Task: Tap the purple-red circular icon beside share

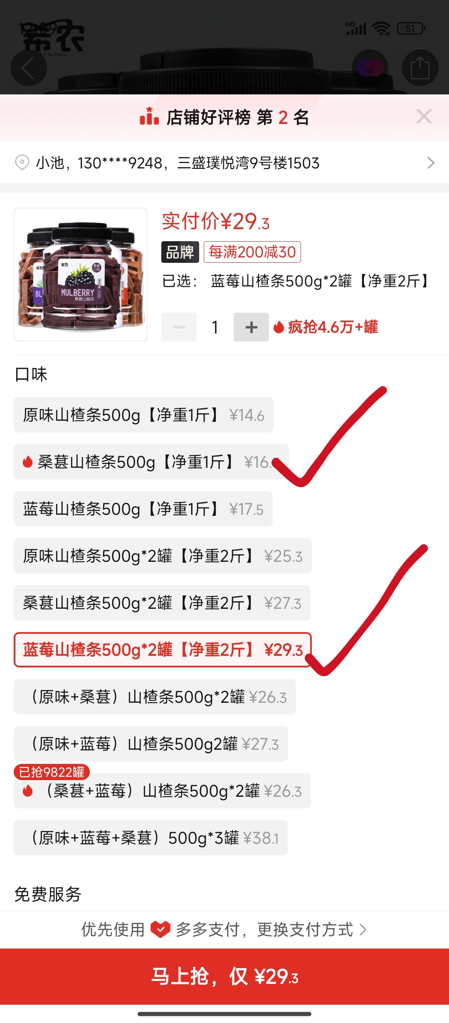Action: click(370, 68)
